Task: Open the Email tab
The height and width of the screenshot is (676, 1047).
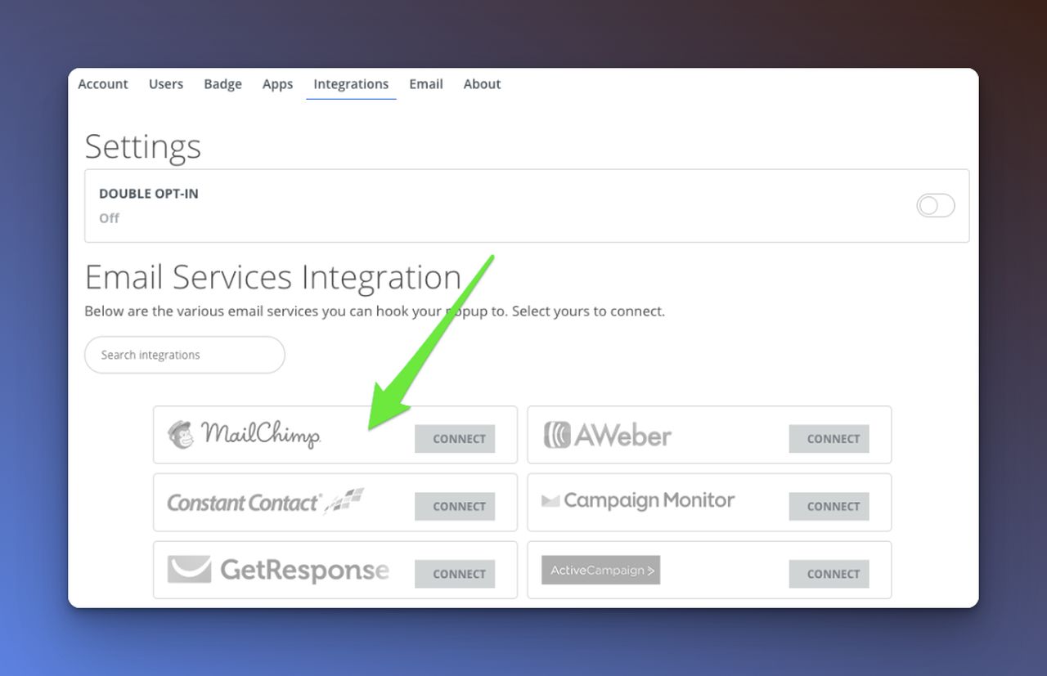Action: [426, 84]
